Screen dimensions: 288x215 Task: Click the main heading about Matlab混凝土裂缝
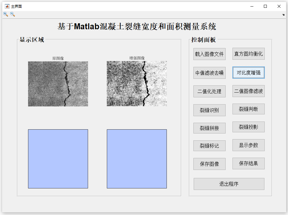pyautogui.click(x=137, y=27)
